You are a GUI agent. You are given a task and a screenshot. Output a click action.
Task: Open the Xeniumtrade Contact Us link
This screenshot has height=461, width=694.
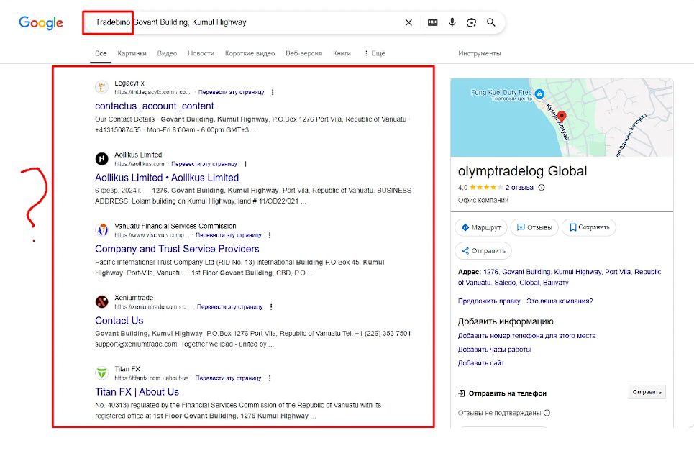119,321
